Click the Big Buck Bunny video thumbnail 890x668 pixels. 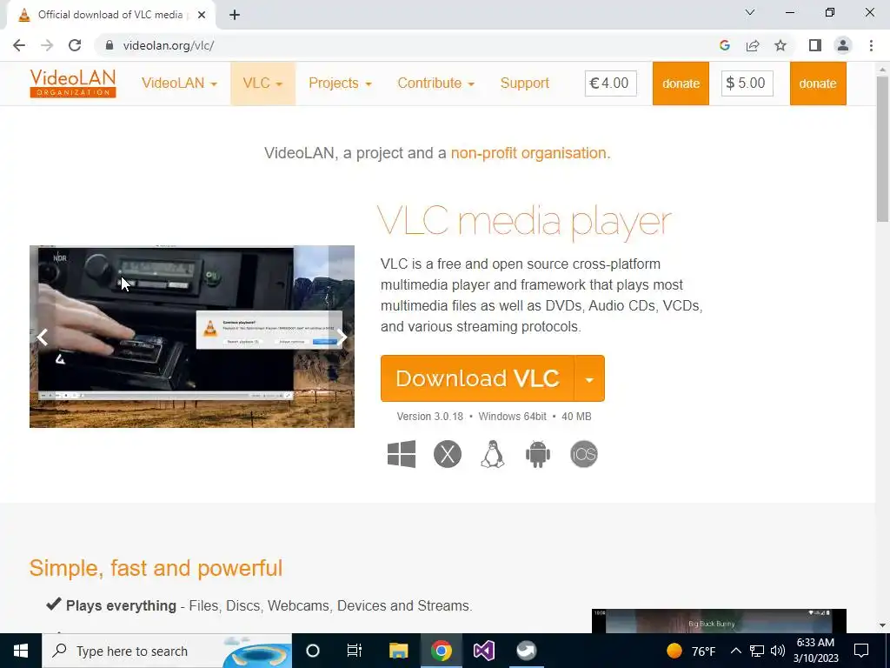click(719, 621)
